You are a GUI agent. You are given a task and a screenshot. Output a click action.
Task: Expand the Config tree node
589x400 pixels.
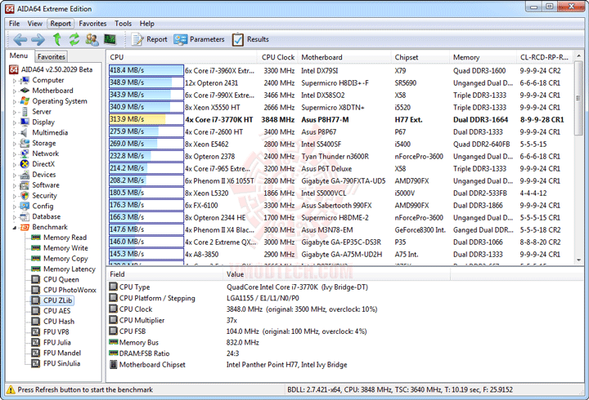15,207
